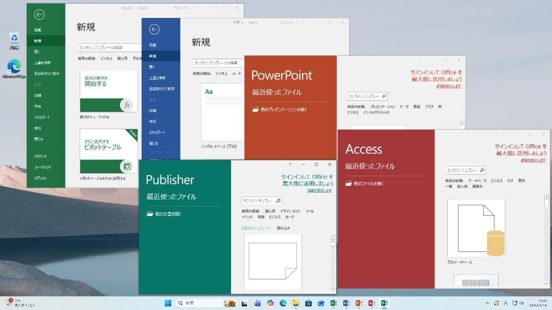
Task: Select 名前を付けて保存 in the Word backstage menu
Action: pyautogui.click(x=161, y=89)
